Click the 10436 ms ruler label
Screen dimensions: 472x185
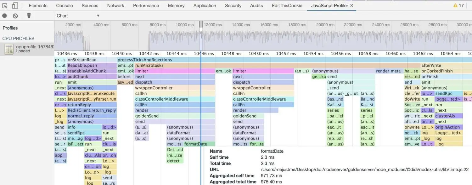point(67,54)
